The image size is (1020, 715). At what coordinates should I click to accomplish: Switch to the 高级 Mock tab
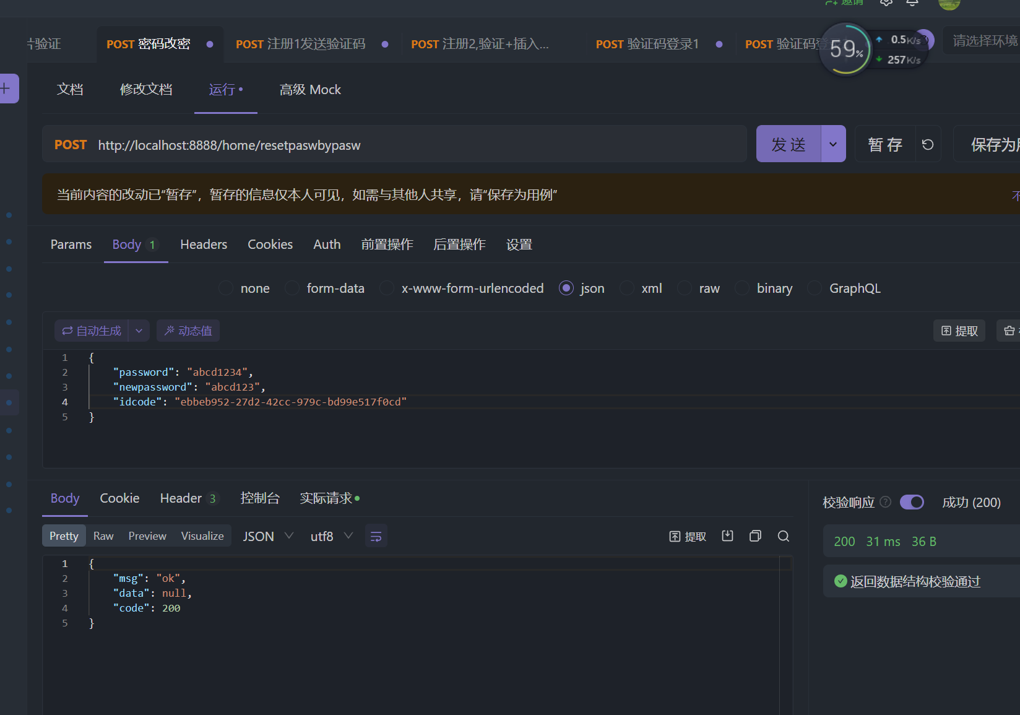coord(310,90)
